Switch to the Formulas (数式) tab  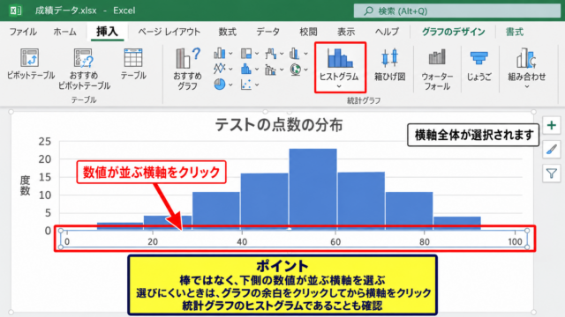pyautogui.click(x=228, y=32)
